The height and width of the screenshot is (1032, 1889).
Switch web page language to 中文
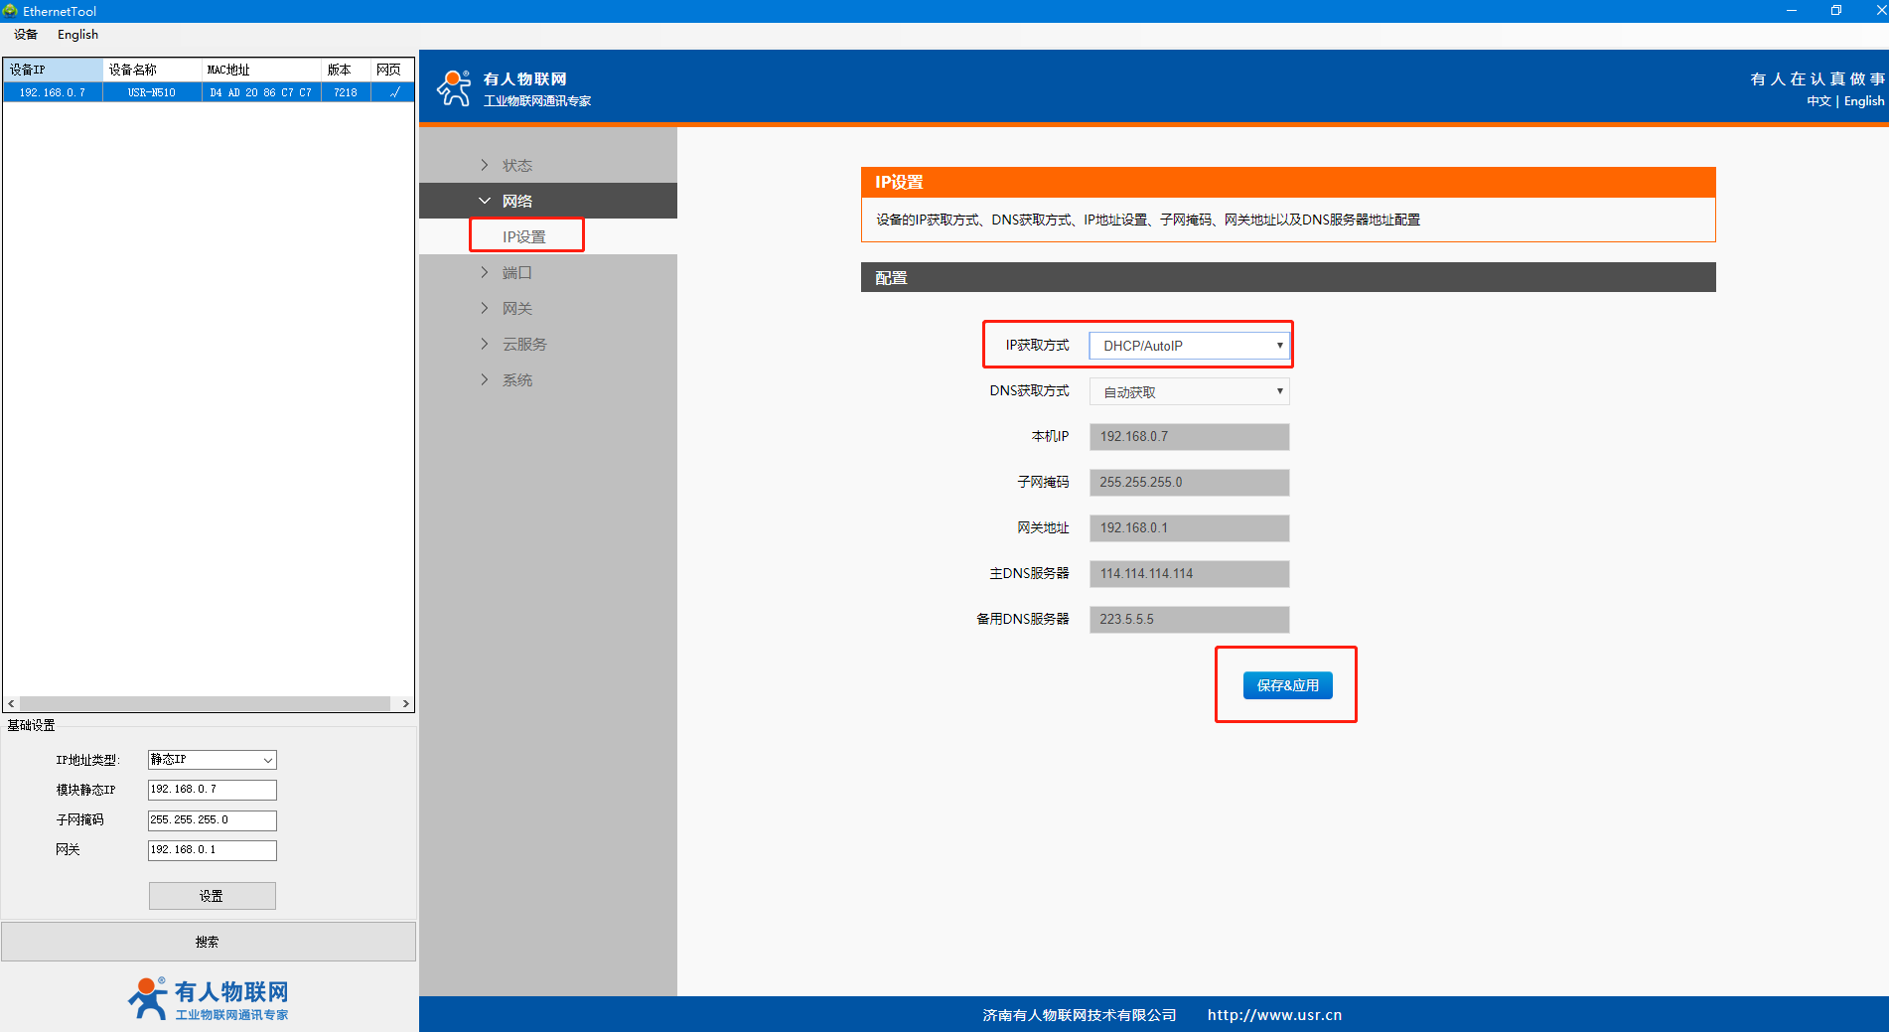(1817, 101)
